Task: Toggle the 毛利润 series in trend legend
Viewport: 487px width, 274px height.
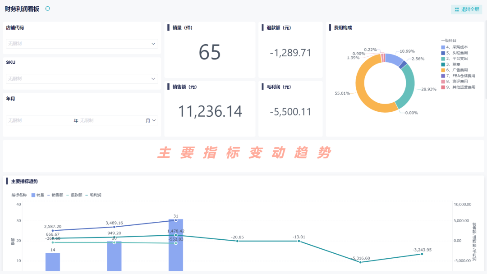Action: point(93,195)
